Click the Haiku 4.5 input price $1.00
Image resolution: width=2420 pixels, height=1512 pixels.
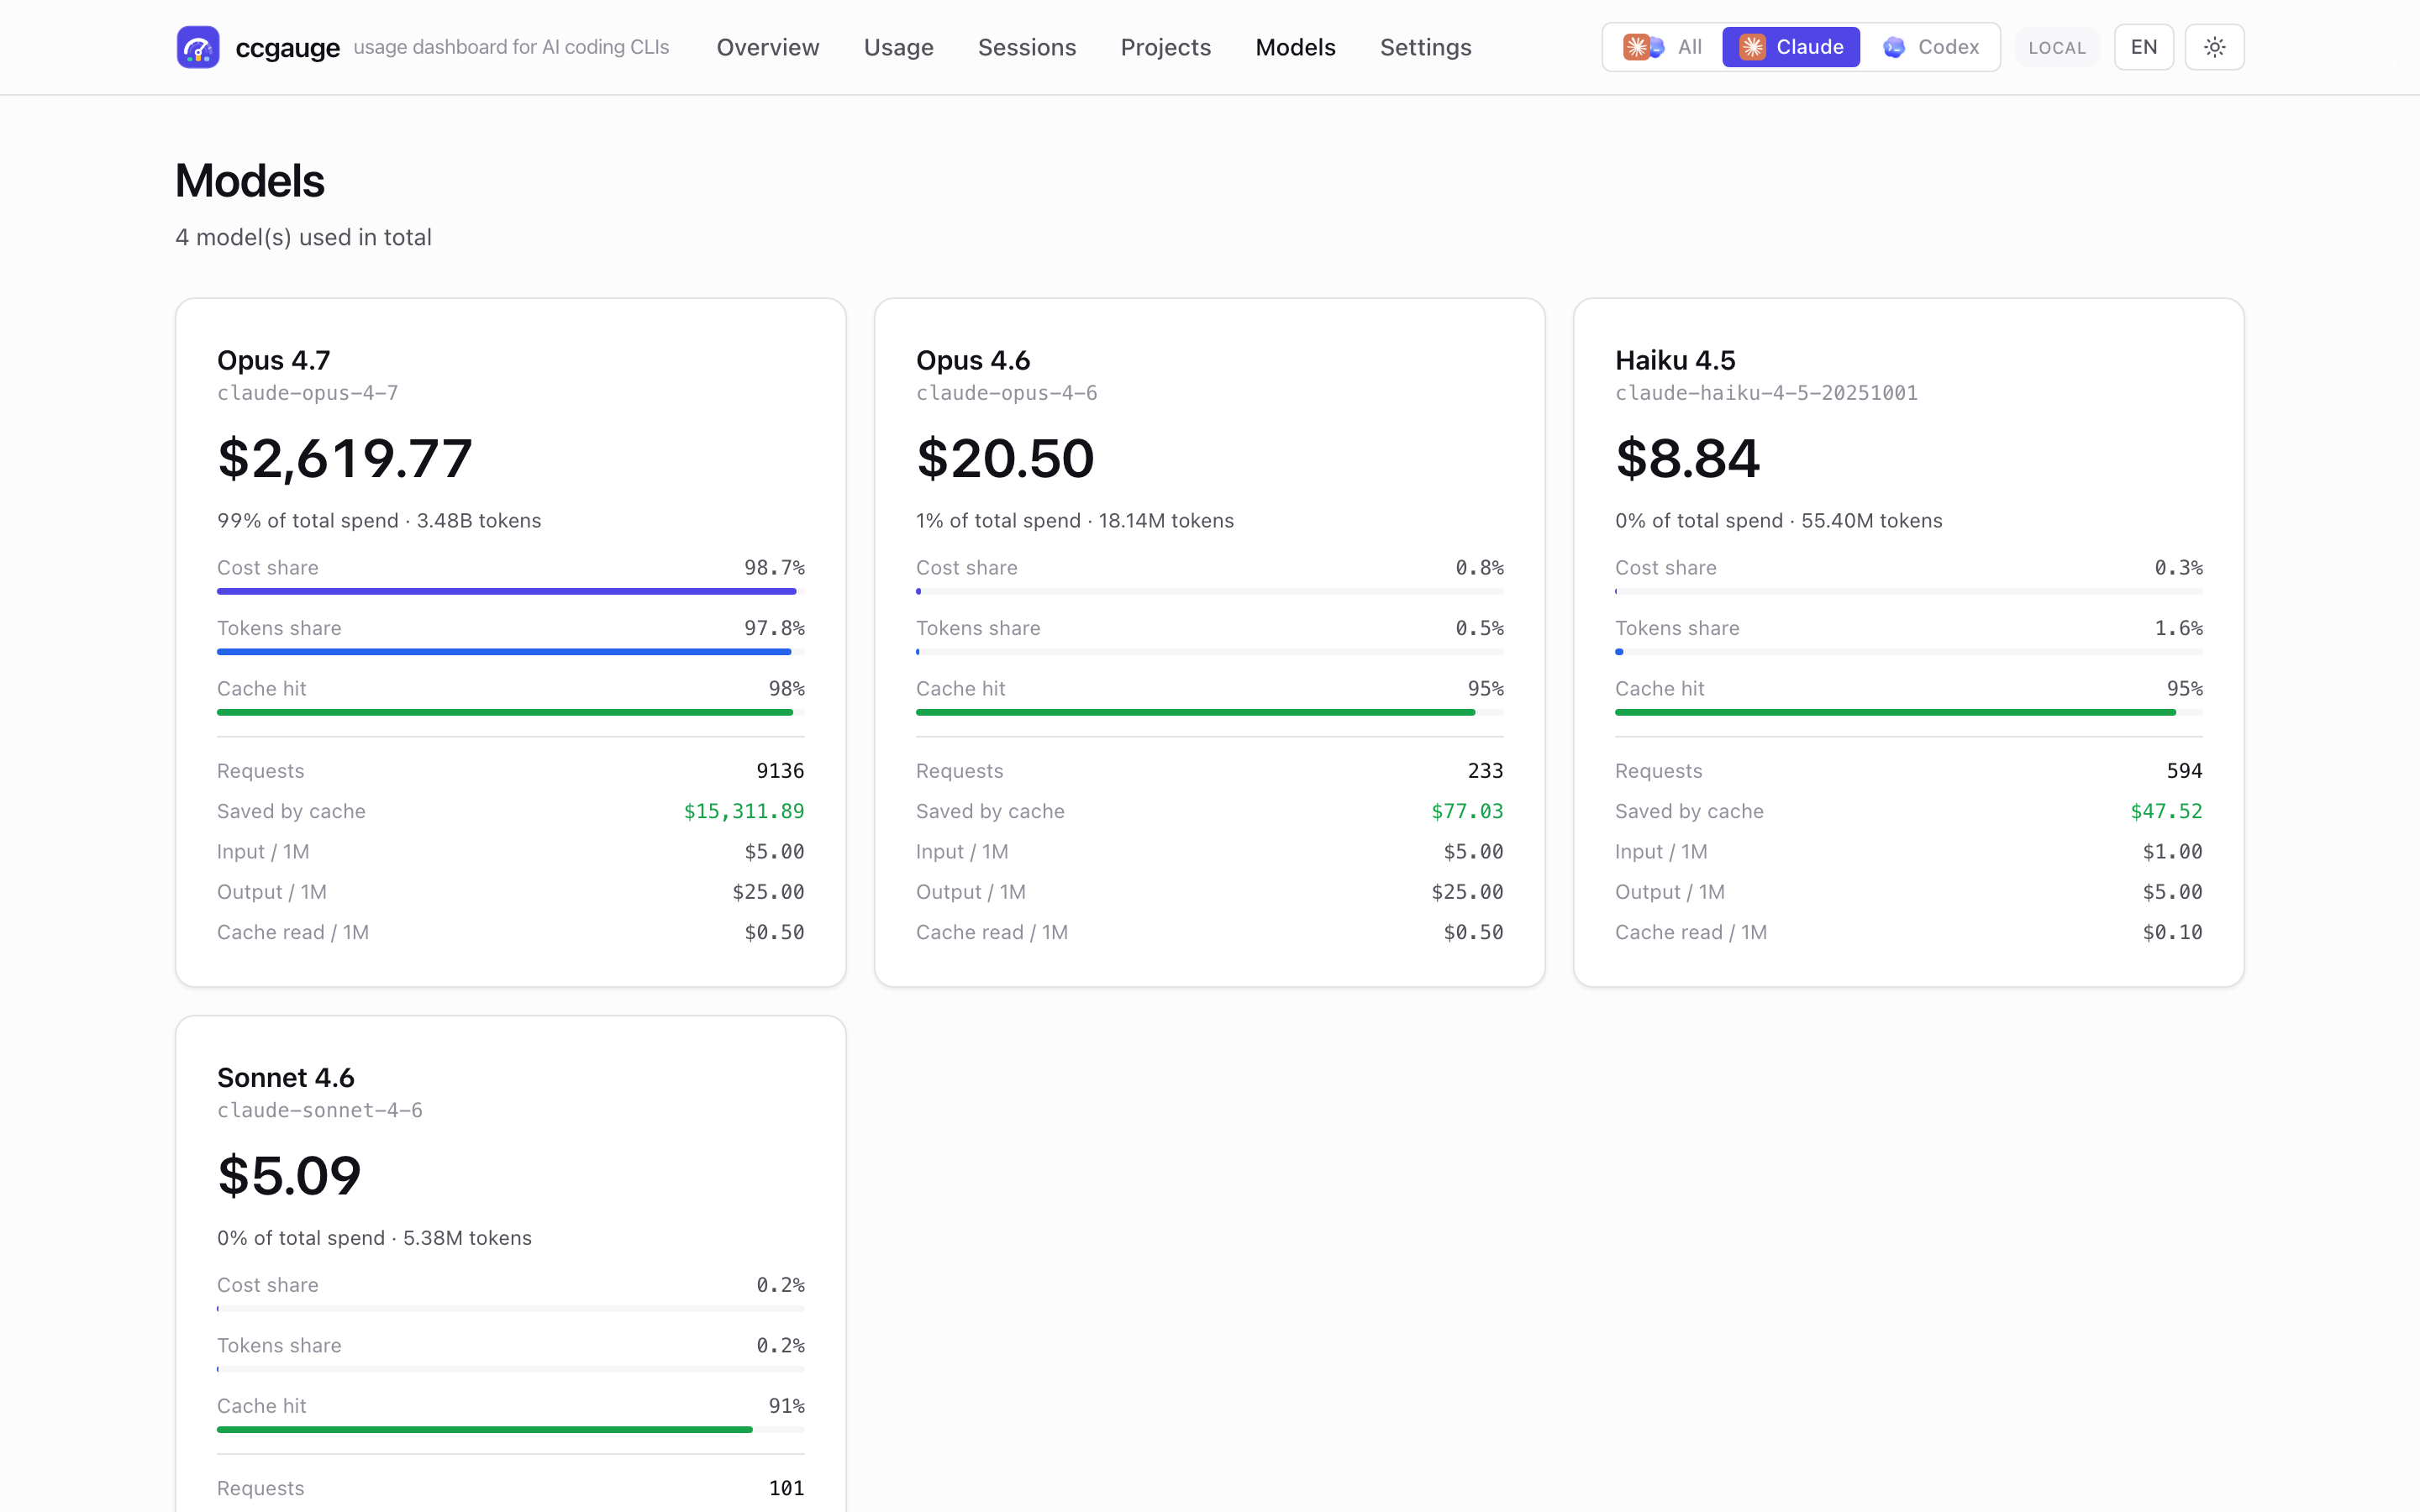coord(2172,852)
